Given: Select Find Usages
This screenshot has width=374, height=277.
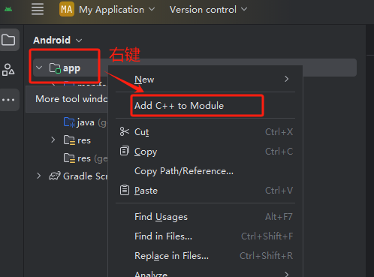Looking at the screenshot, I should click(x=205, y=217).
